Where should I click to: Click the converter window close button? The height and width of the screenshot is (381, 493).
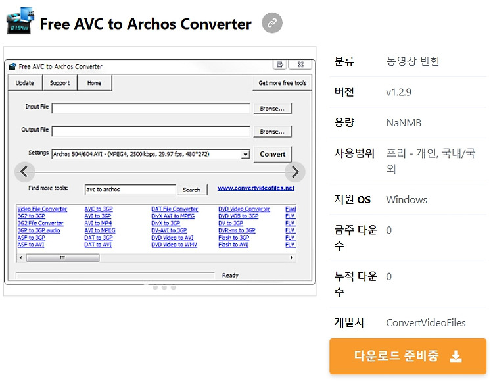tap(300, 64)
